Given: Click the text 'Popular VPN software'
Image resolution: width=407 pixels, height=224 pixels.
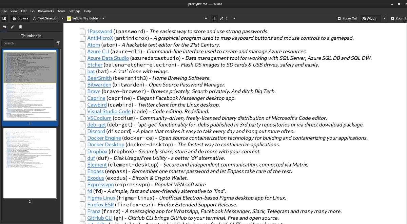Looking at the screenshot, I should 180,185.
